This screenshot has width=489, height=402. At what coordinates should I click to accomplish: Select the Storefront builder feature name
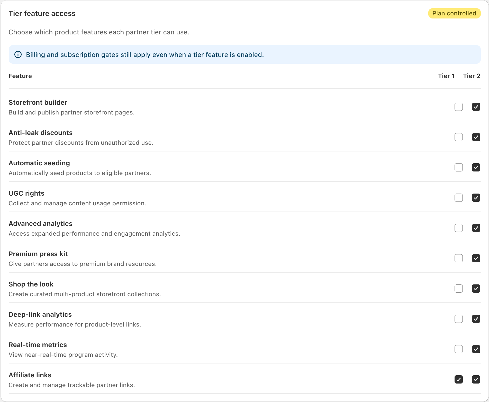38,102
